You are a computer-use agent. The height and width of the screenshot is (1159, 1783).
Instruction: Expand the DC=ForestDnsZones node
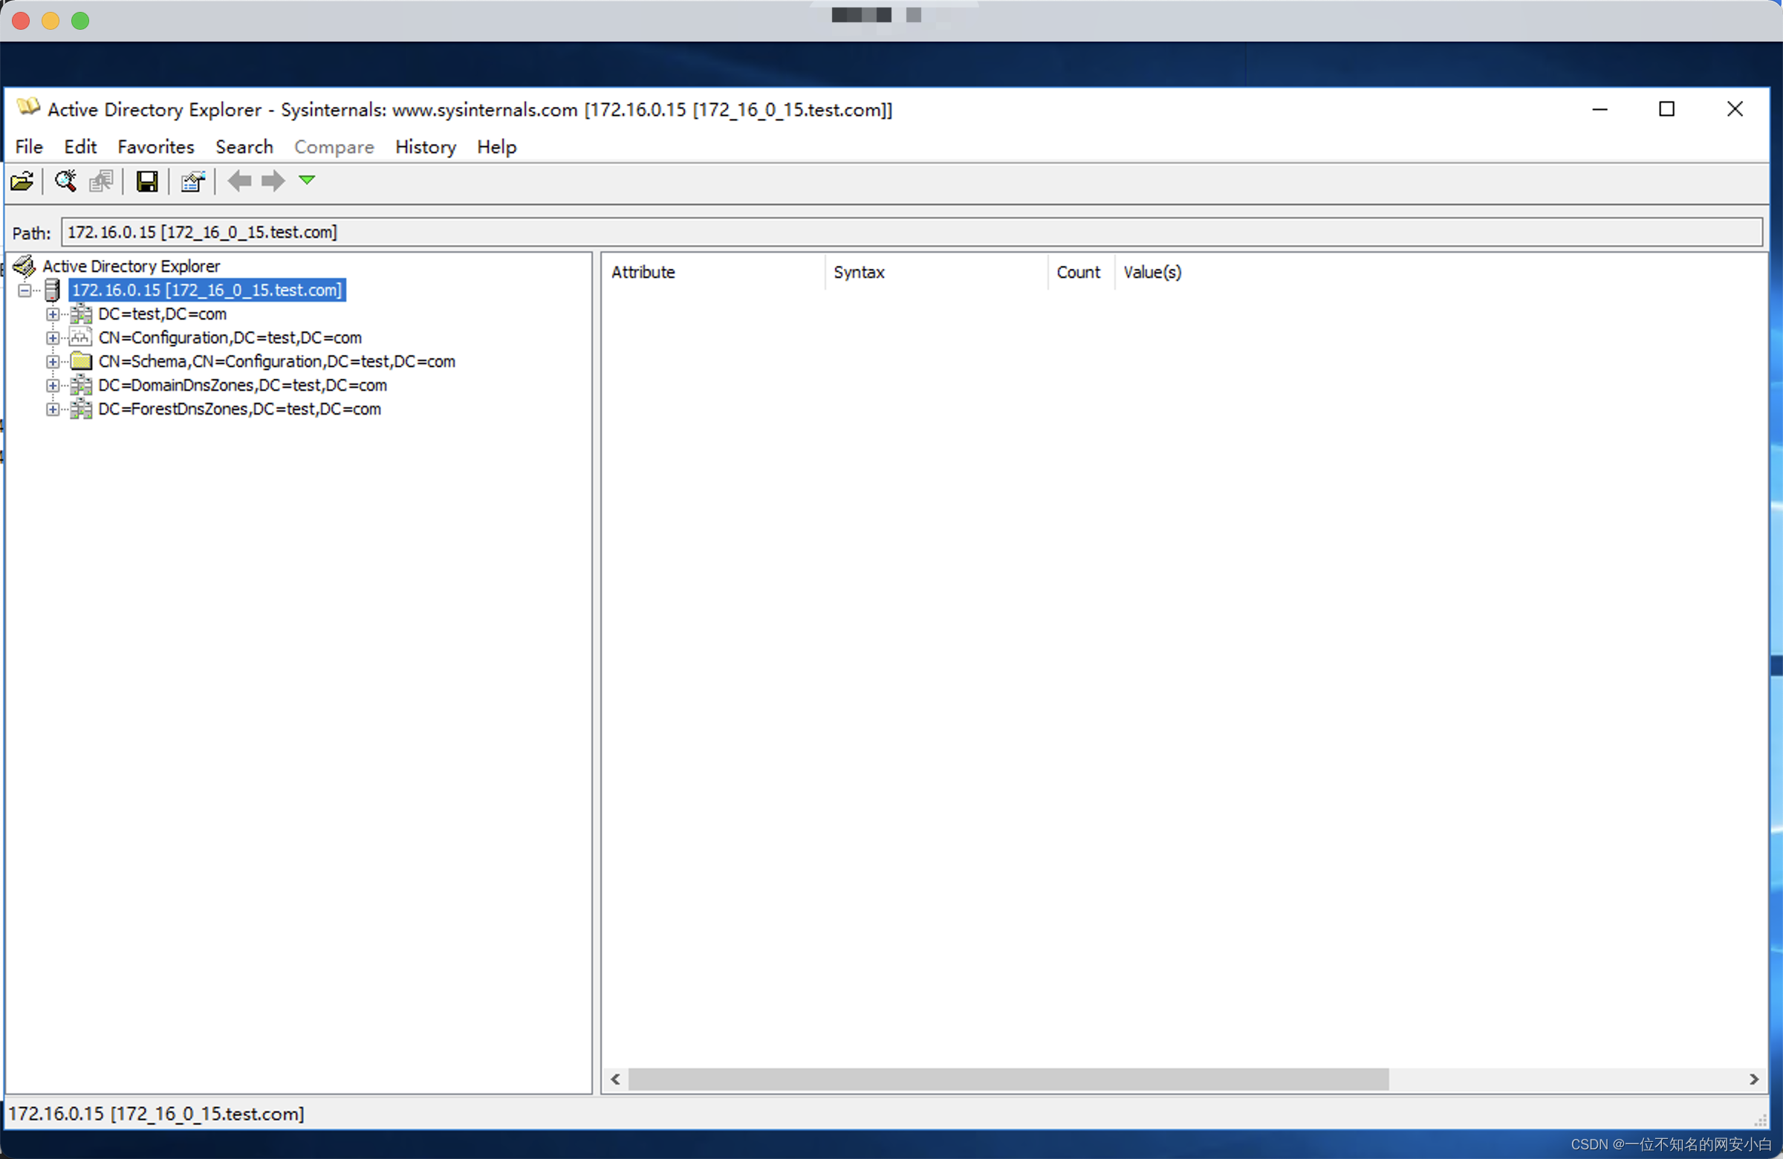tap(52, 409)
